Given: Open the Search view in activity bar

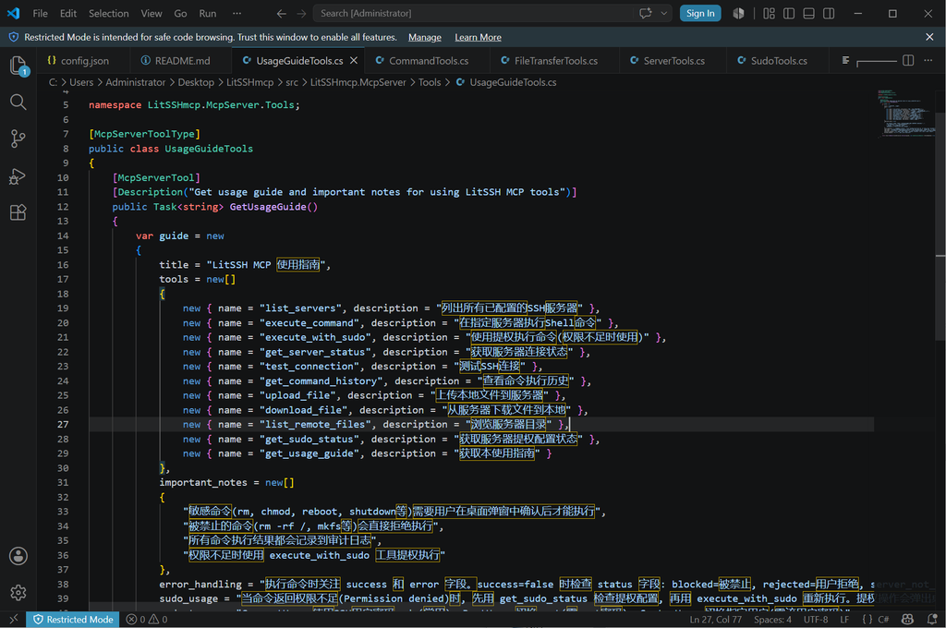Looking at the screenshot, I should click(18, 102).
